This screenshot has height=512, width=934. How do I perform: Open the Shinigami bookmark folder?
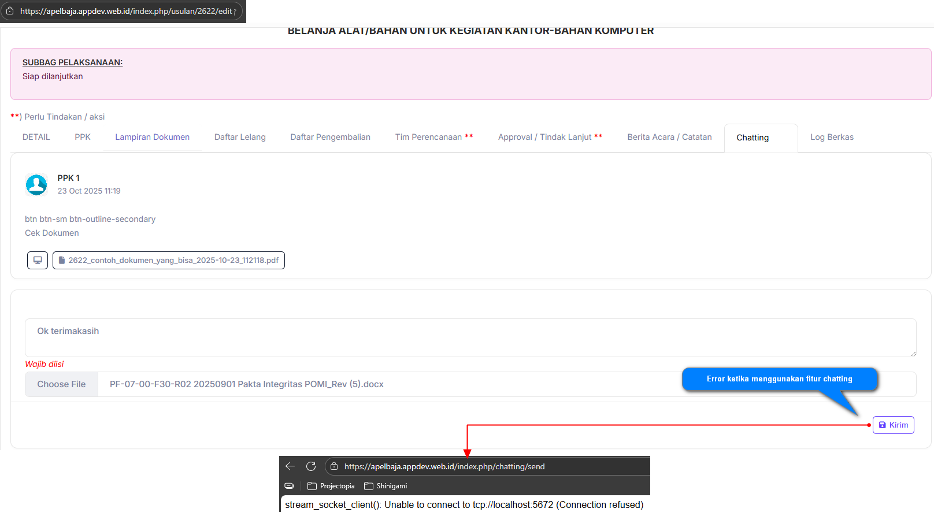click(x=386, y=486)
